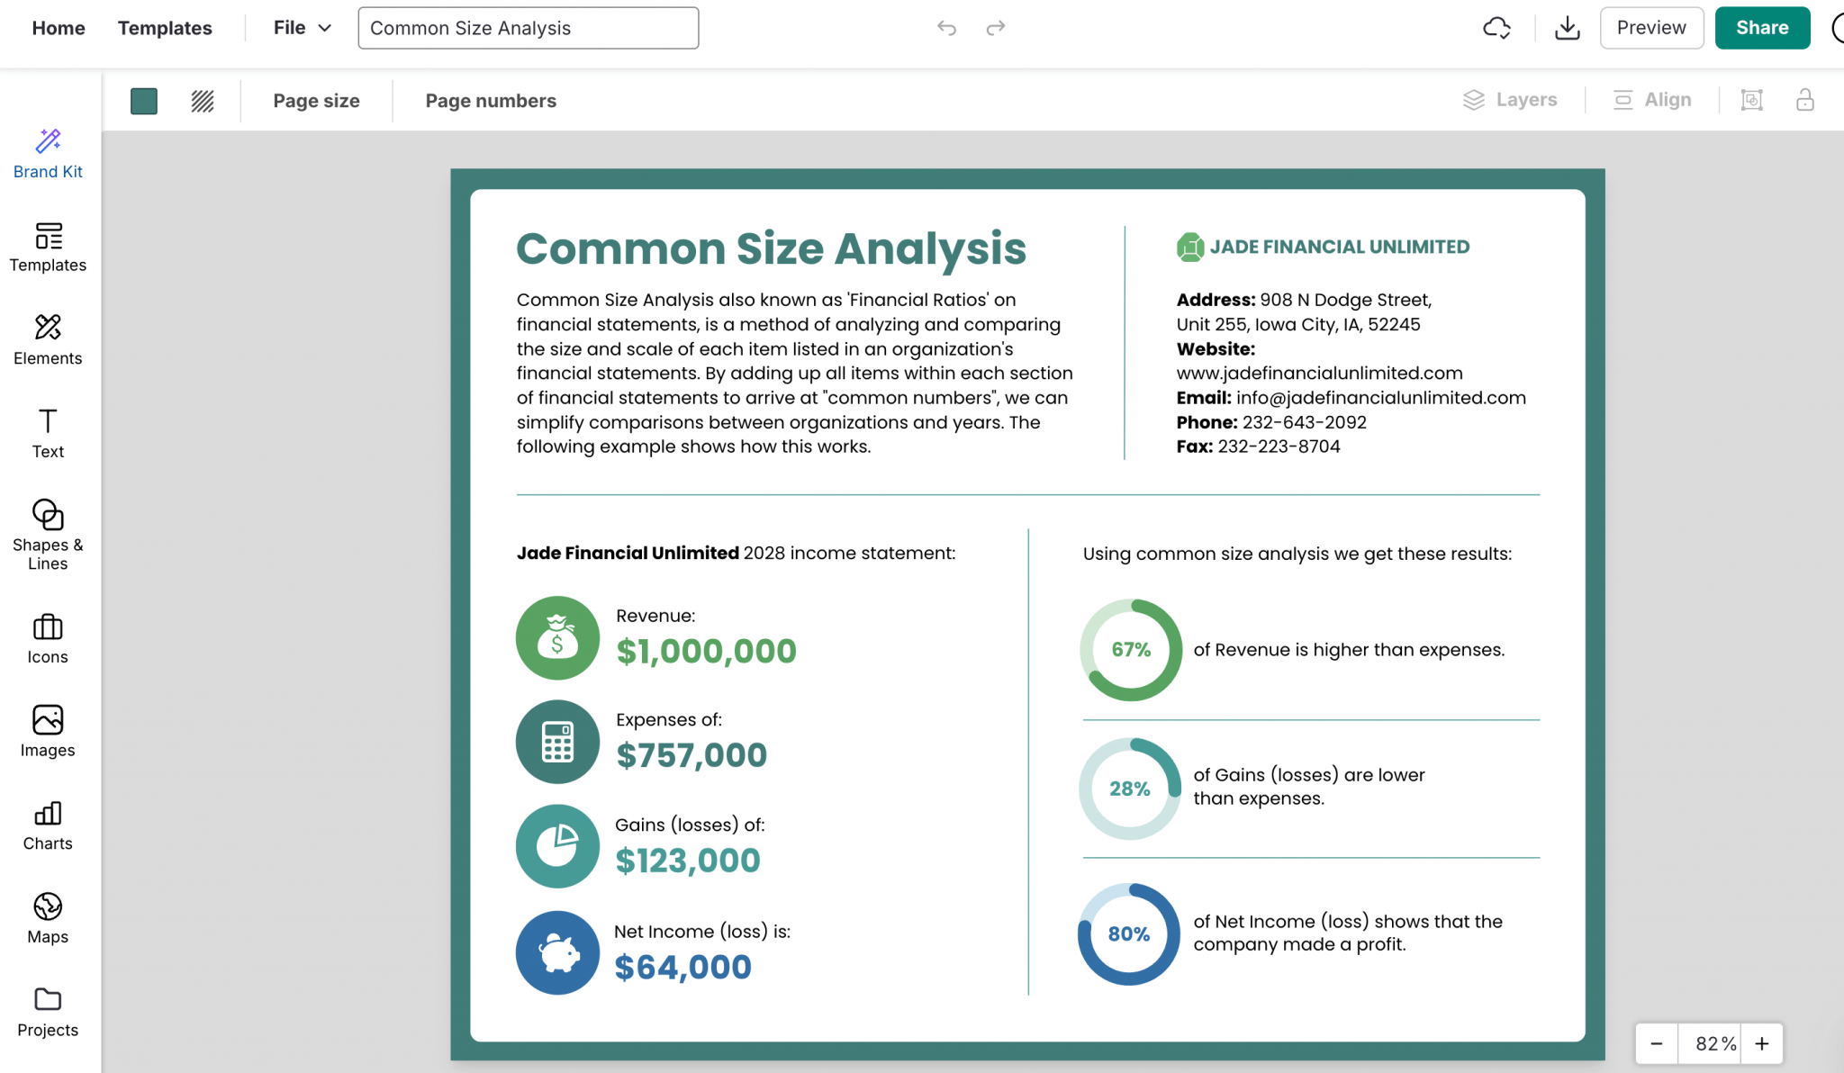This screenshot has height=1073, width=1844.
Task: Click the Text tool in the sidebar
Action: coord(48,433)
